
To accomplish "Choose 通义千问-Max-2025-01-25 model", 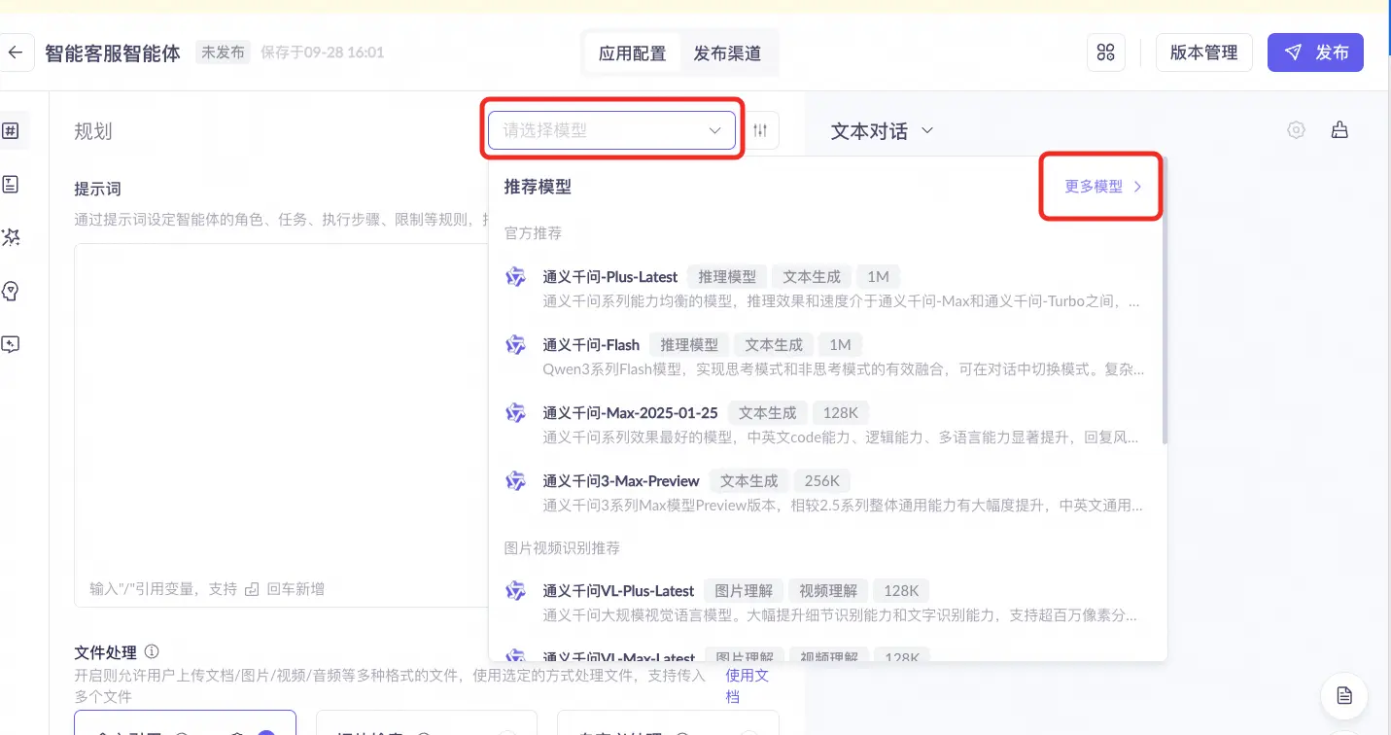I will [824, 425].
